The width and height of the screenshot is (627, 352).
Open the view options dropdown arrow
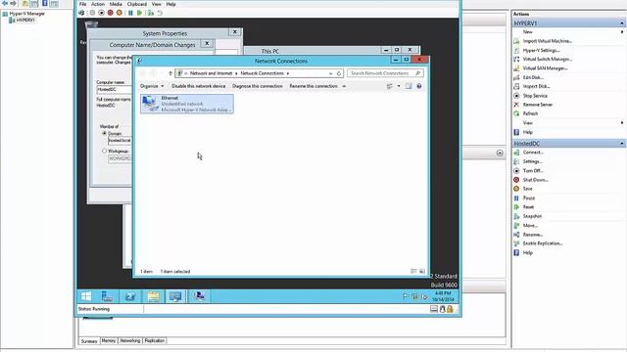point(399,86)
